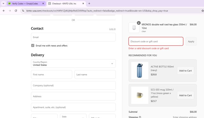The width and height of the screenshot is (204, 118).
Task: Click 'Enter a valid discount code' error text
Action: click(149, 48)
